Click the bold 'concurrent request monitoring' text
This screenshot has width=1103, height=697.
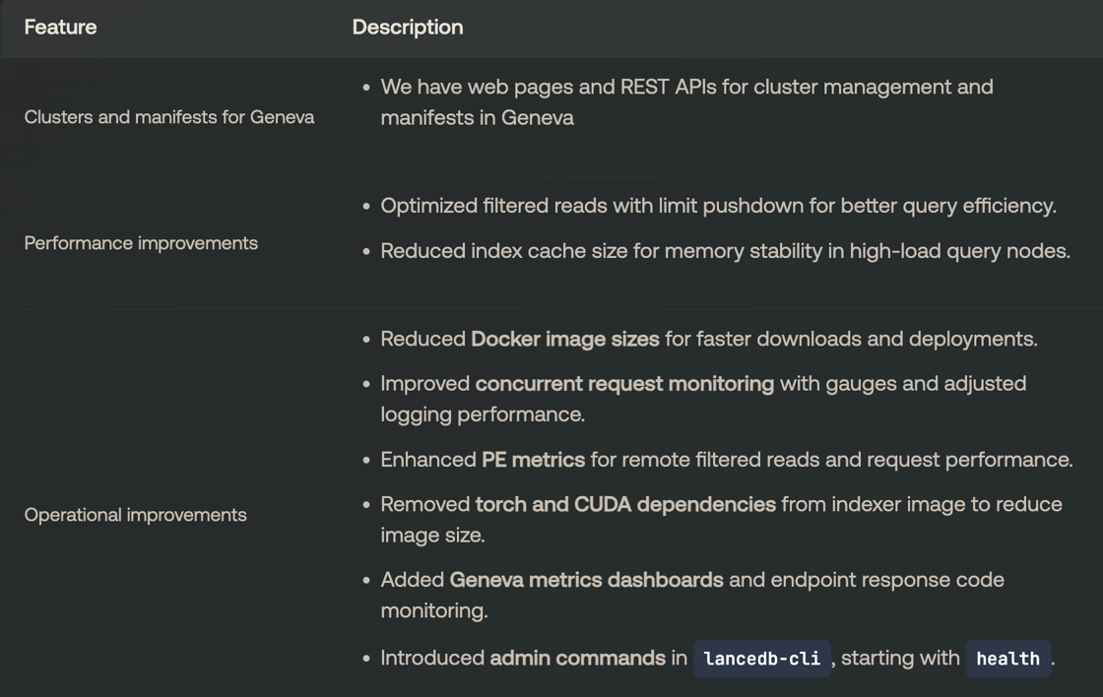[624, 384]
